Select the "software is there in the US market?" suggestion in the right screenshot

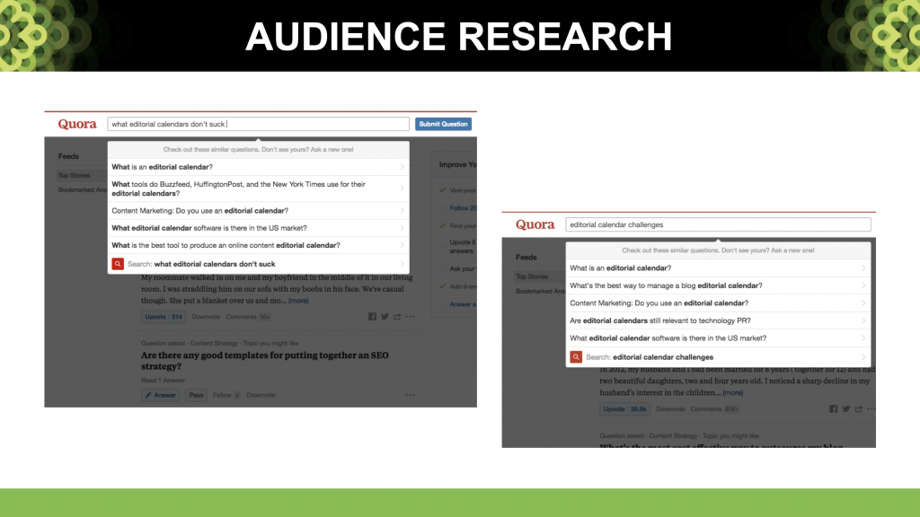[x=718, y=338]
